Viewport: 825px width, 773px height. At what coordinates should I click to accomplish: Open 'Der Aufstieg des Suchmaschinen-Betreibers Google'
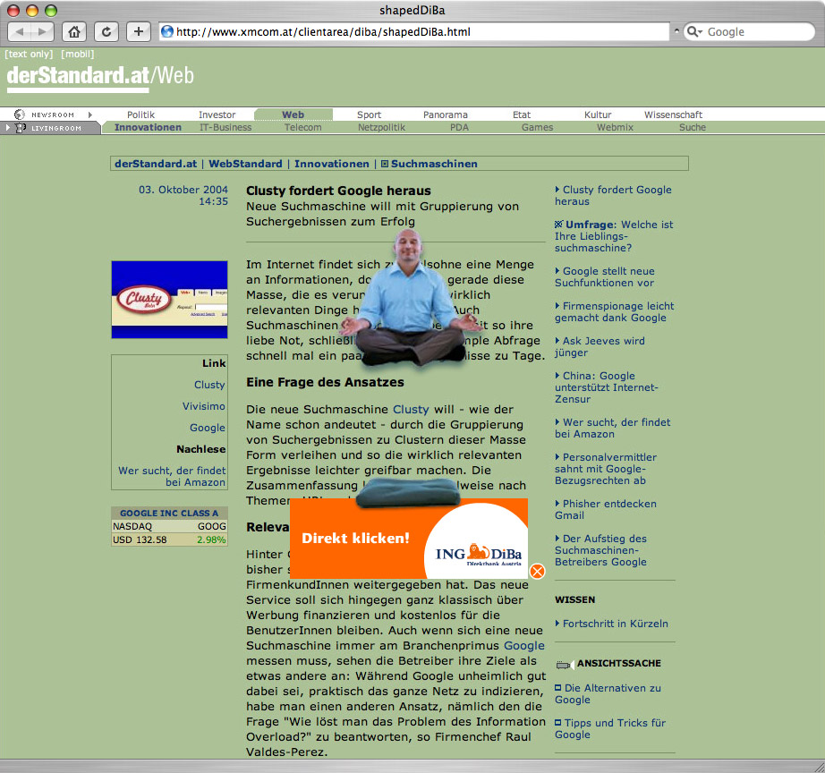click(x=601, y=550)
